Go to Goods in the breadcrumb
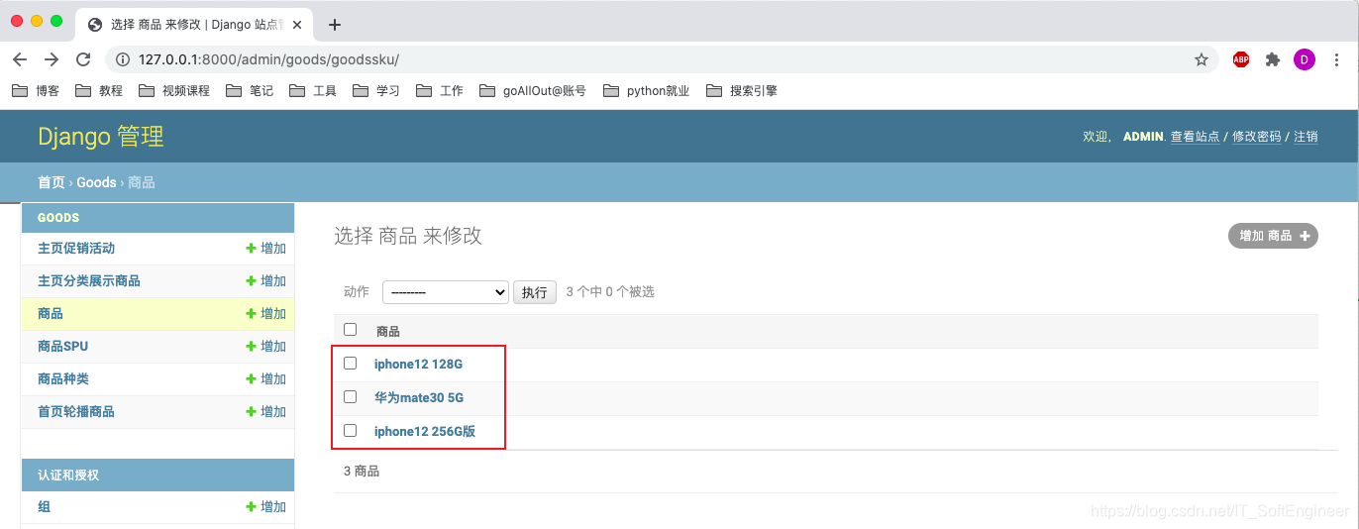1359x529 pixels. 96,182
